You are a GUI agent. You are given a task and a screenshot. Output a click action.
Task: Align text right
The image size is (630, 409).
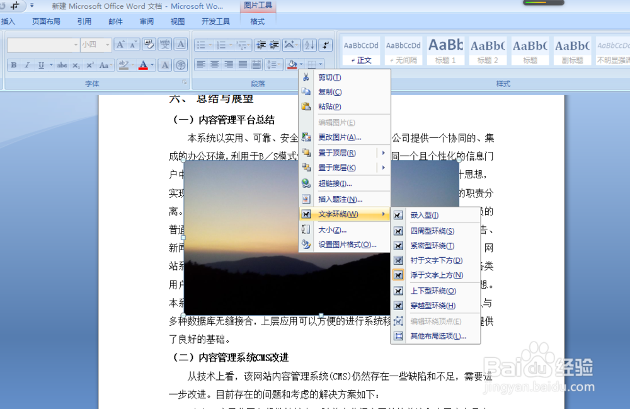(229, 65)
